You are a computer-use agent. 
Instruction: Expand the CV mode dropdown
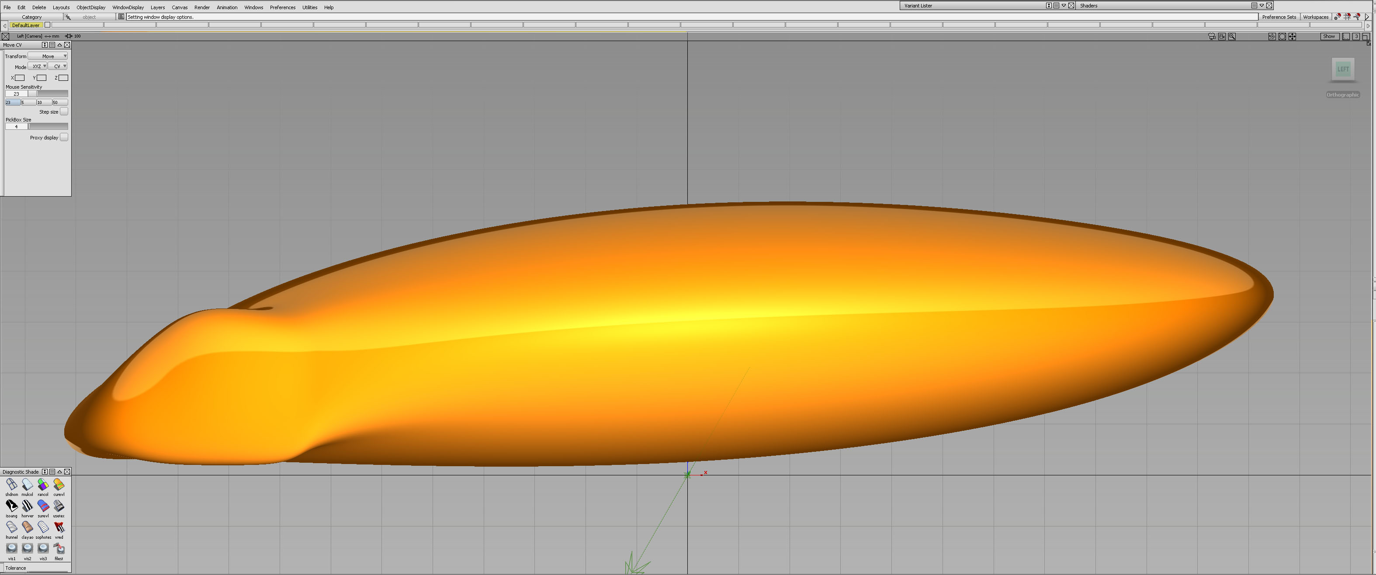tap(58, 67)
